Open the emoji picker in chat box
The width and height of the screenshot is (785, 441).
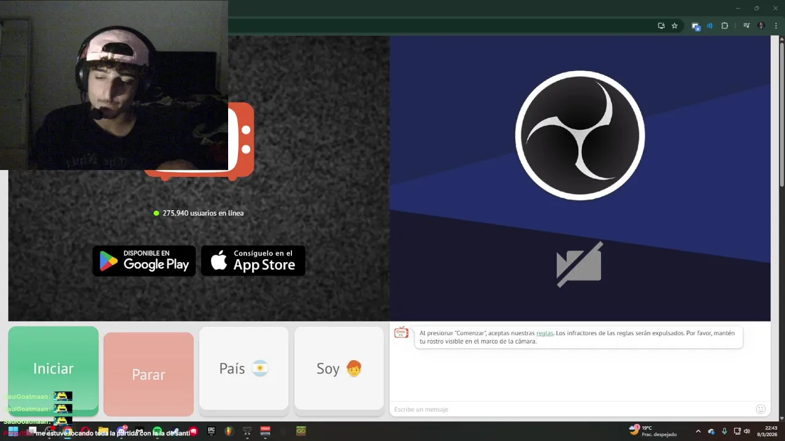[761, 409]
